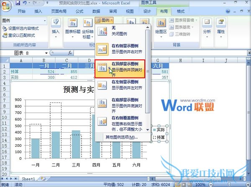
Task: Open the 属性 properties dropdown
Action: pyautogui.click(x=221, y=28)
